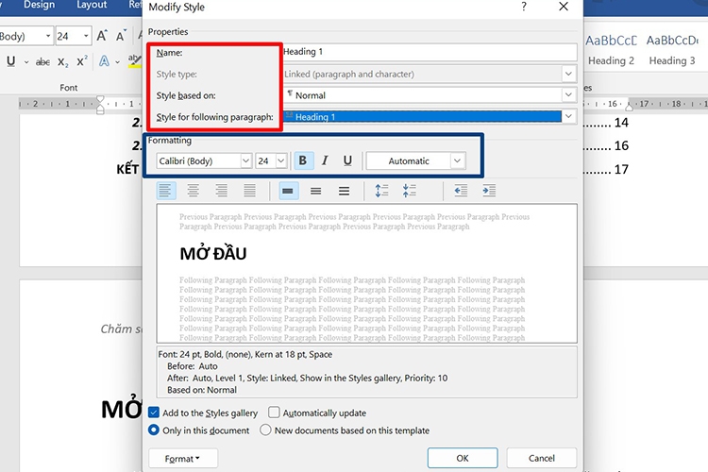The width and height of the screenshot is (708, 472).
Task: Click Decrease Font Size in Word ribbon
Action: click(x=121, y=36)
